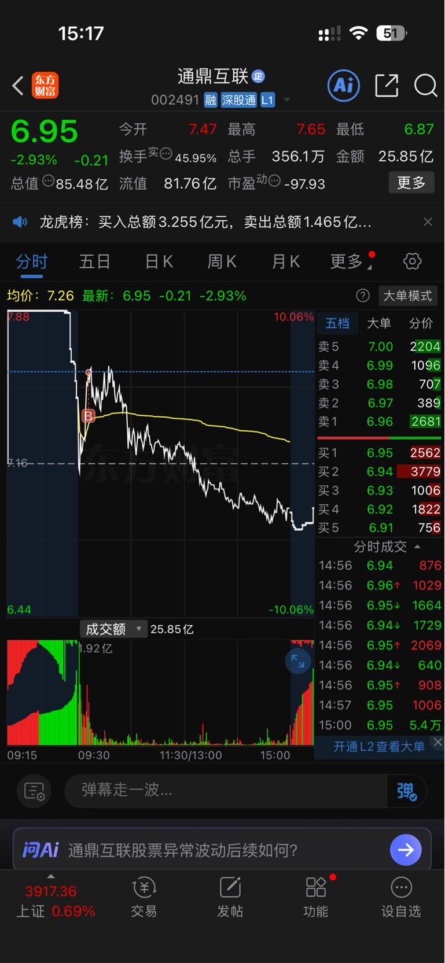Tap the L1 level badge
This screenshot has width=445, height=963.
point(267,100)
